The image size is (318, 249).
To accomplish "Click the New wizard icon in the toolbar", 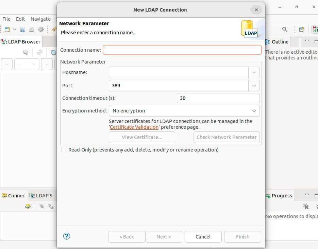I will 7,29.
